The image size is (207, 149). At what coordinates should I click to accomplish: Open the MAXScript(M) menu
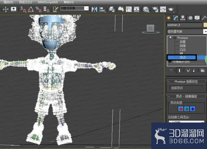coord(48,2)
